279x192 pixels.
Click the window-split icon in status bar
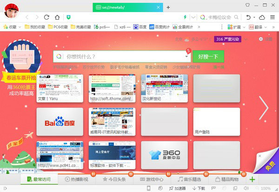[235, 188]
